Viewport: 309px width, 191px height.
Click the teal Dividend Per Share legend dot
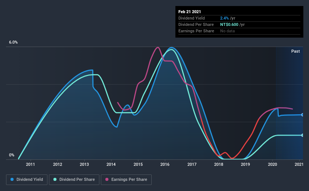coord(55,179)
